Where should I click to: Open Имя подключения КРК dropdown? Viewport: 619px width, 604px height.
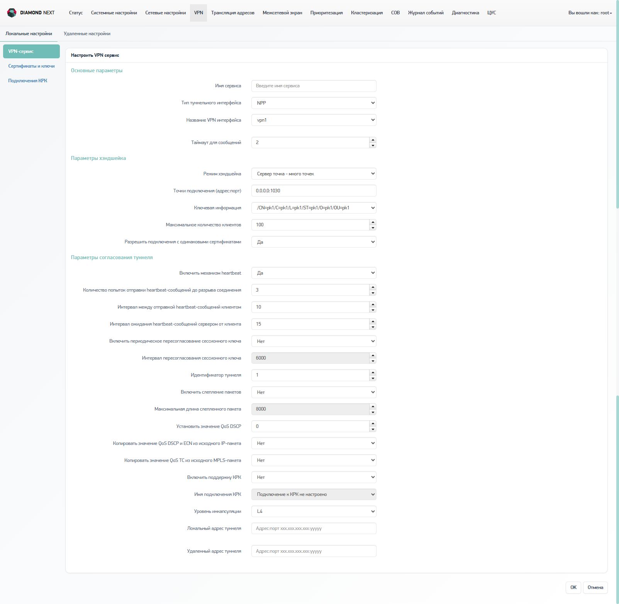tap(314, 494)
